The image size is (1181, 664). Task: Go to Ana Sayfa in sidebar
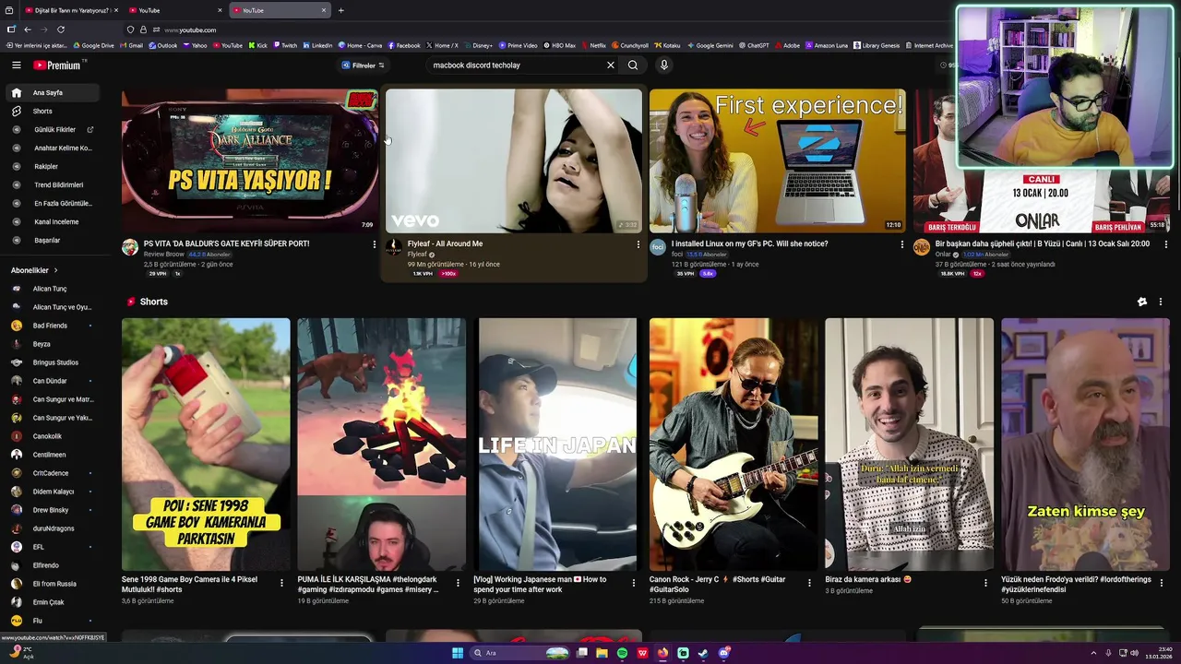51,92
